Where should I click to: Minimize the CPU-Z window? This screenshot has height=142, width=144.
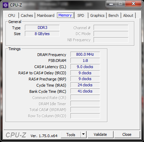pos(111,4)
